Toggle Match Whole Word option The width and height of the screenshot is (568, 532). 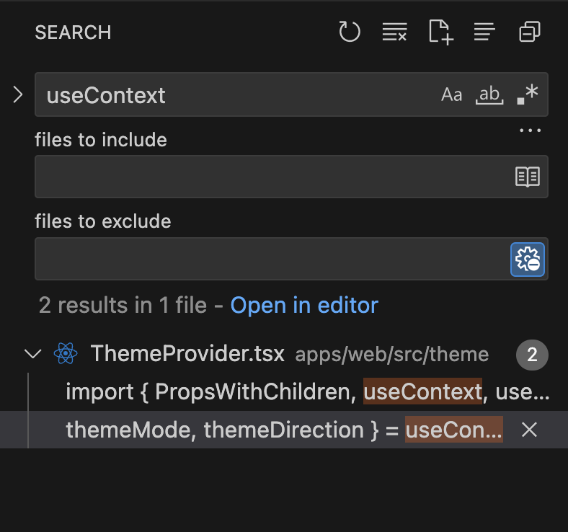coord(490,94)
